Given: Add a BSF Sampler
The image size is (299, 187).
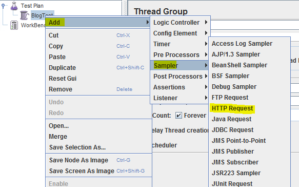Looking at the screenshot, I should [249, 76].
